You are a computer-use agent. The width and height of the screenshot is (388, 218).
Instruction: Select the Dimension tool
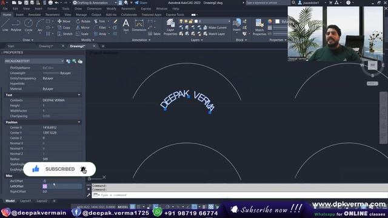click(x=139, y=25)
